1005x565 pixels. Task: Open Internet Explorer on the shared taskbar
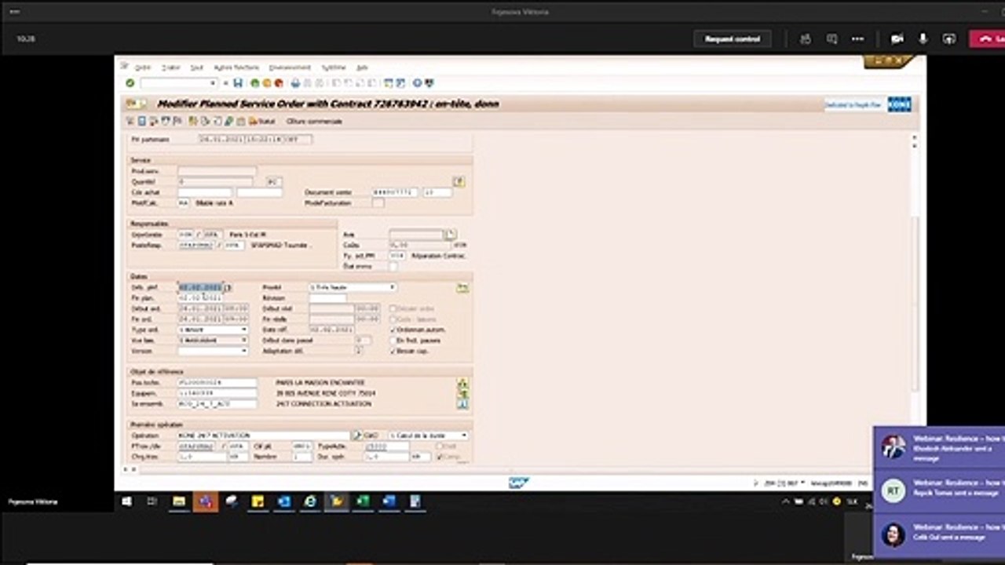pyautogui.click(x=310, y=501)
